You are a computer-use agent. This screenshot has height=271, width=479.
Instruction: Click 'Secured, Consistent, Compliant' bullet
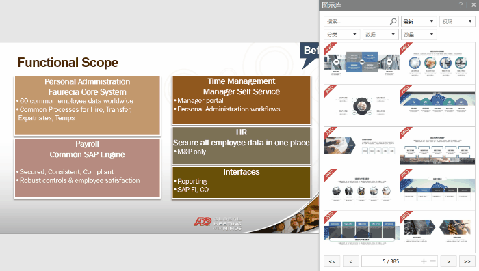66,172
